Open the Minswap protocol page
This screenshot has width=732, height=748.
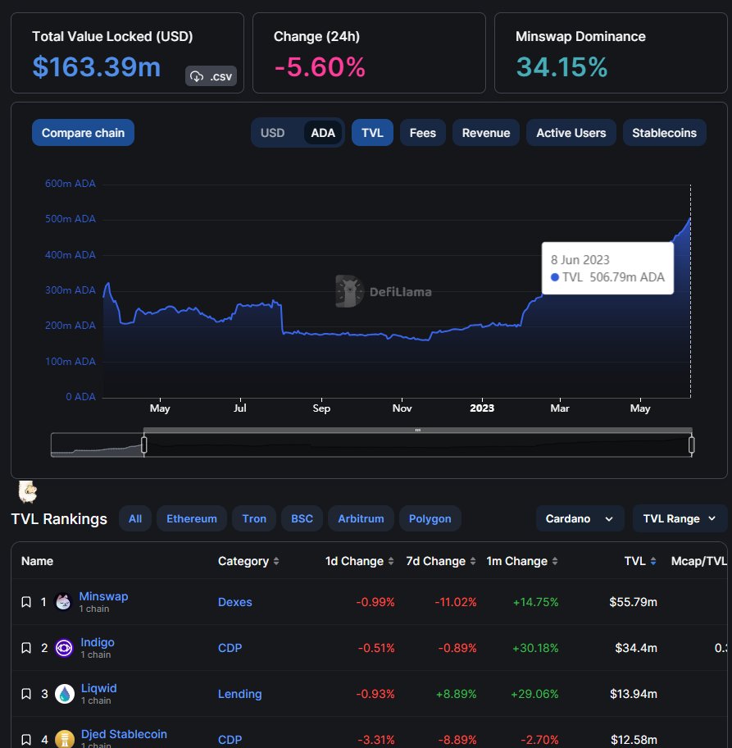tap(103, 596)
